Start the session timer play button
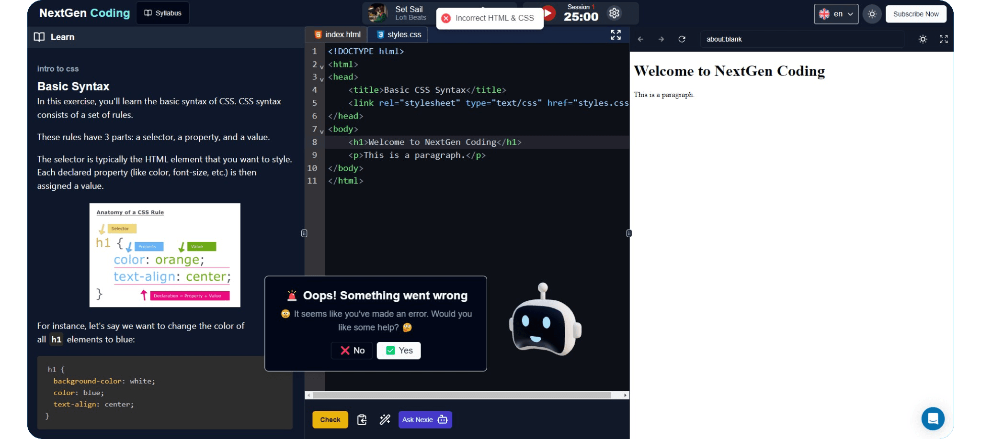Image resolution: width=981 pixels, height=439 pixels. (x=549, y=13)
